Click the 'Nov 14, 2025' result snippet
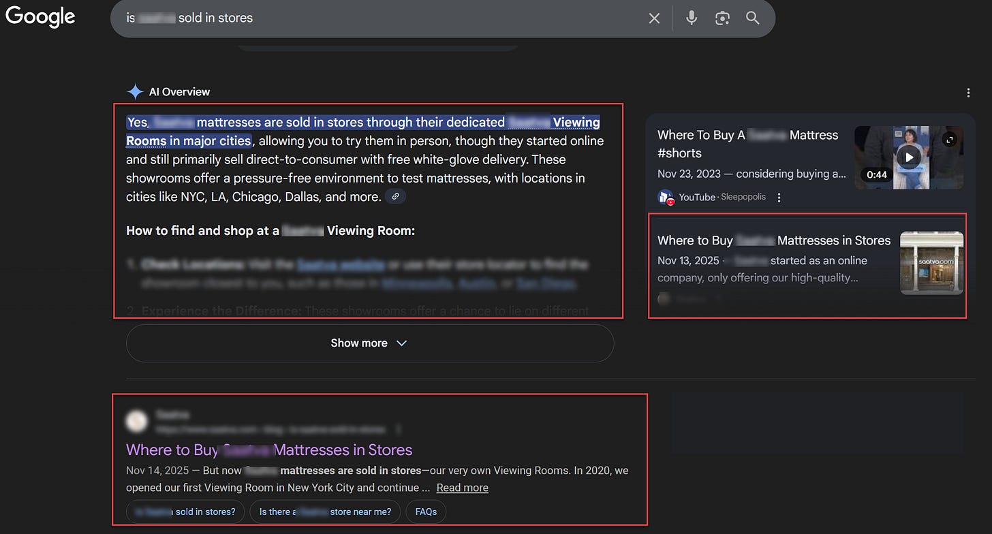Screen dimensions: 992x534 377,479
